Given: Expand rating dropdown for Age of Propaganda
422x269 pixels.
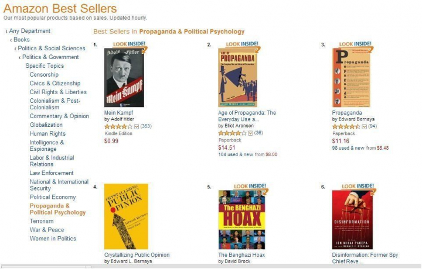Looking at the screenshot, I should pos(251,133).
